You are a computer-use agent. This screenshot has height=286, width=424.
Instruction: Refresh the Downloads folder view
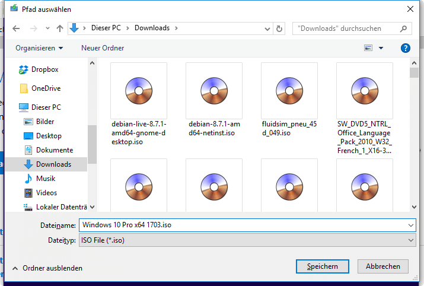tap(279, 28)
